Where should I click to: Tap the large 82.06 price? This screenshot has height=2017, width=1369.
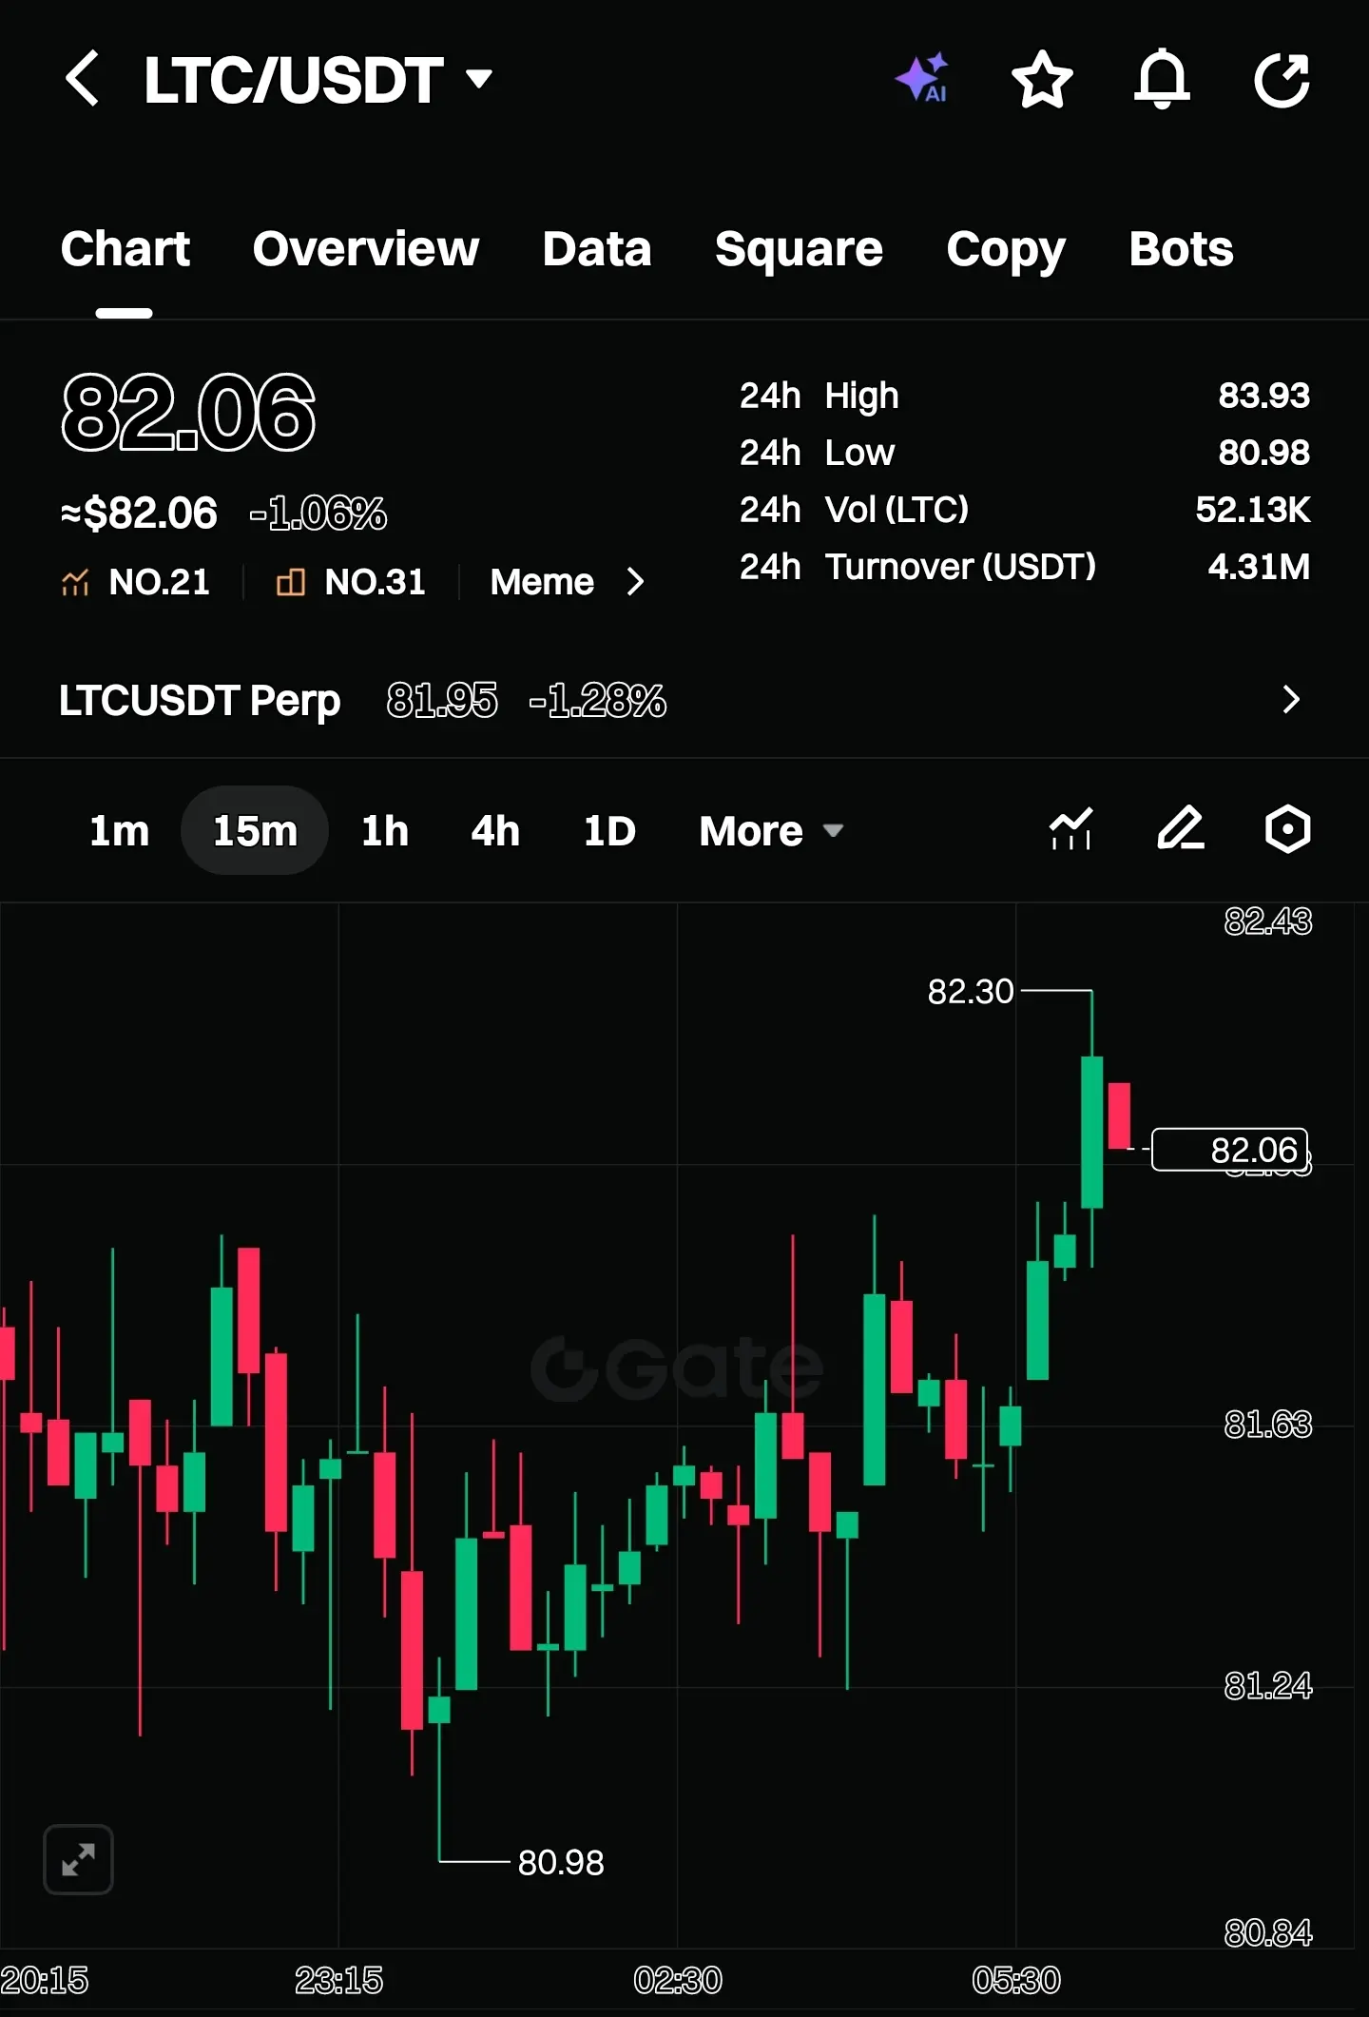188,413
